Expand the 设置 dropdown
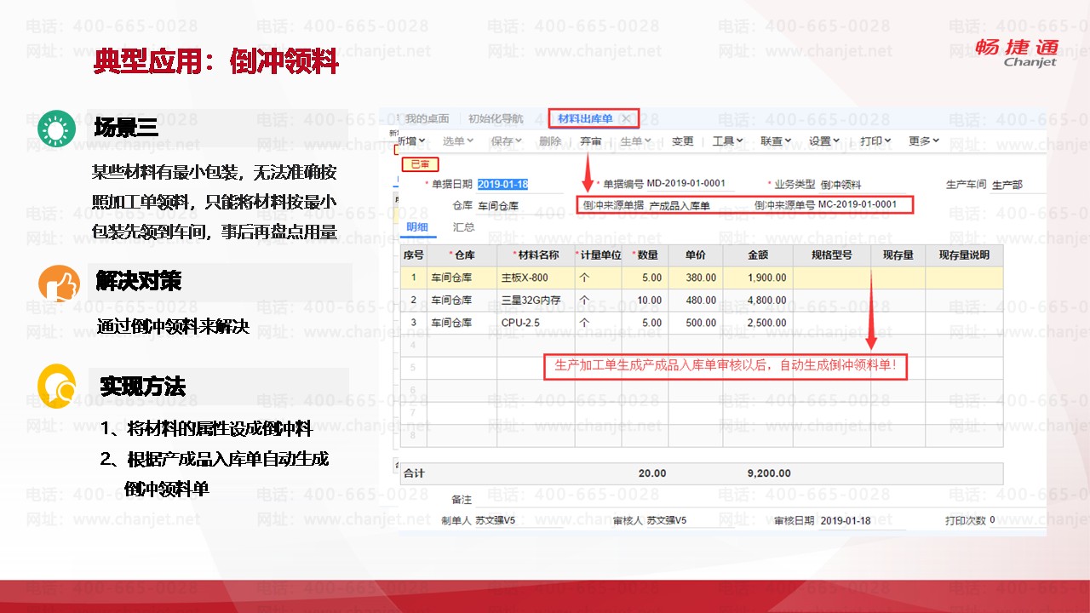Viewport: 1090px width, 613px height. 824,141
